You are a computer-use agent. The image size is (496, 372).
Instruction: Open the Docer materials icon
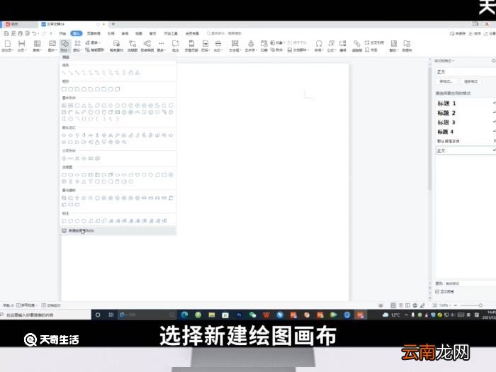click(x=116, y=46)
